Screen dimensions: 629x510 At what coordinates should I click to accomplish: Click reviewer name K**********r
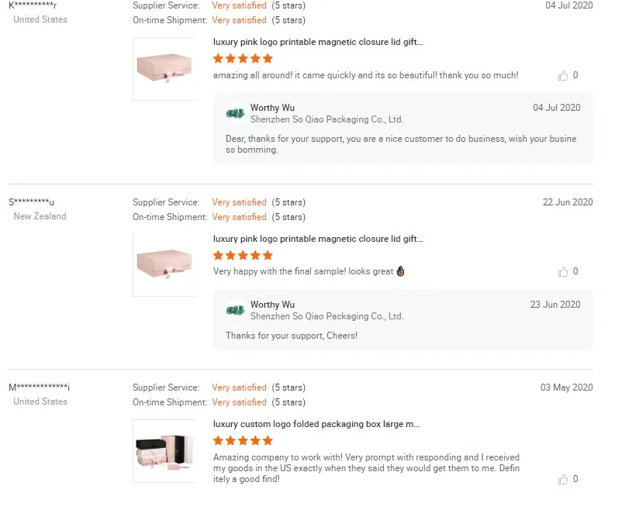(33, 5)
